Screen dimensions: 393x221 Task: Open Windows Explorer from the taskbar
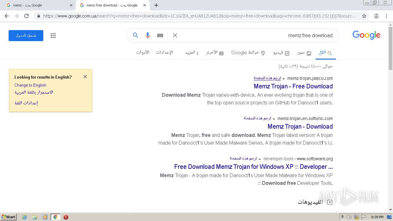[x=35, y=217]
